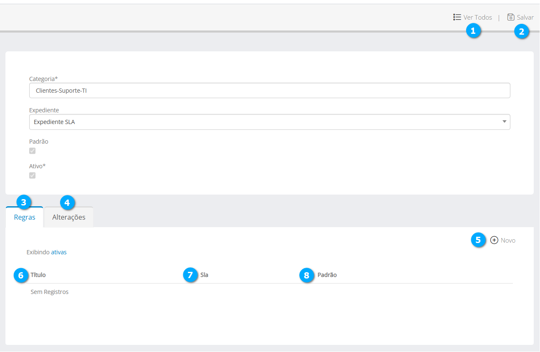Switch to the Regras tab
The width and height of the screenshot is (540, 352).
25,218
